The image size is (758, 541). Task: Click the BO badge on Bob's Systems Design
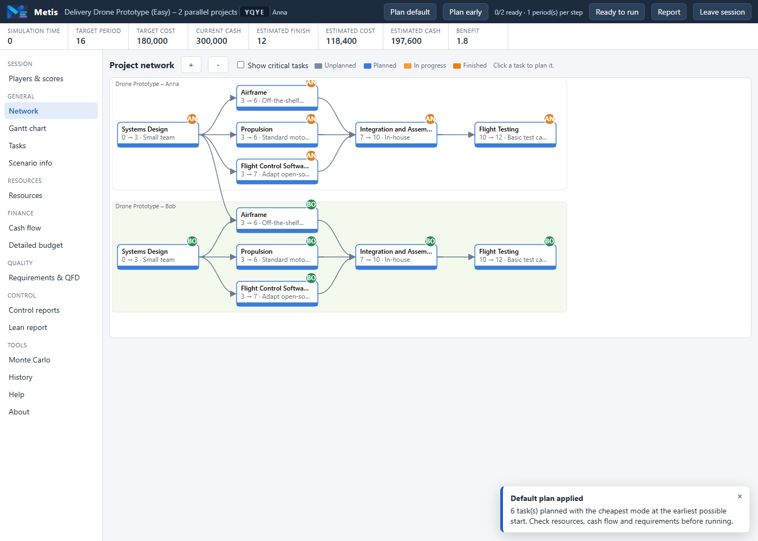tap(192, 241)
